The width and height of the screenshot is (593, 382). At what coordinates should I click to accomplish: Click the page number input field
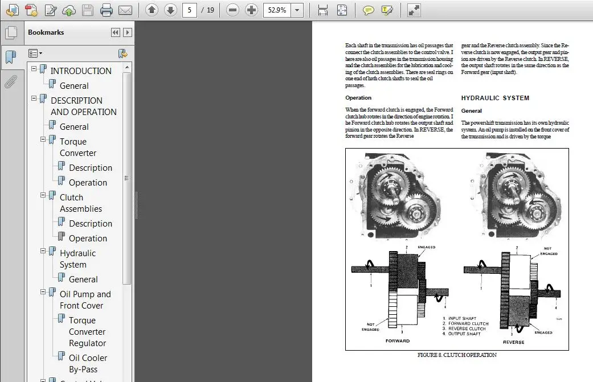190,10
